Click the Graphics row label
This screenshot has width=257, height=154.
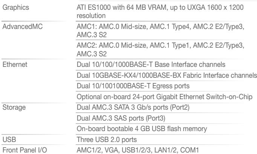point(16,8)
